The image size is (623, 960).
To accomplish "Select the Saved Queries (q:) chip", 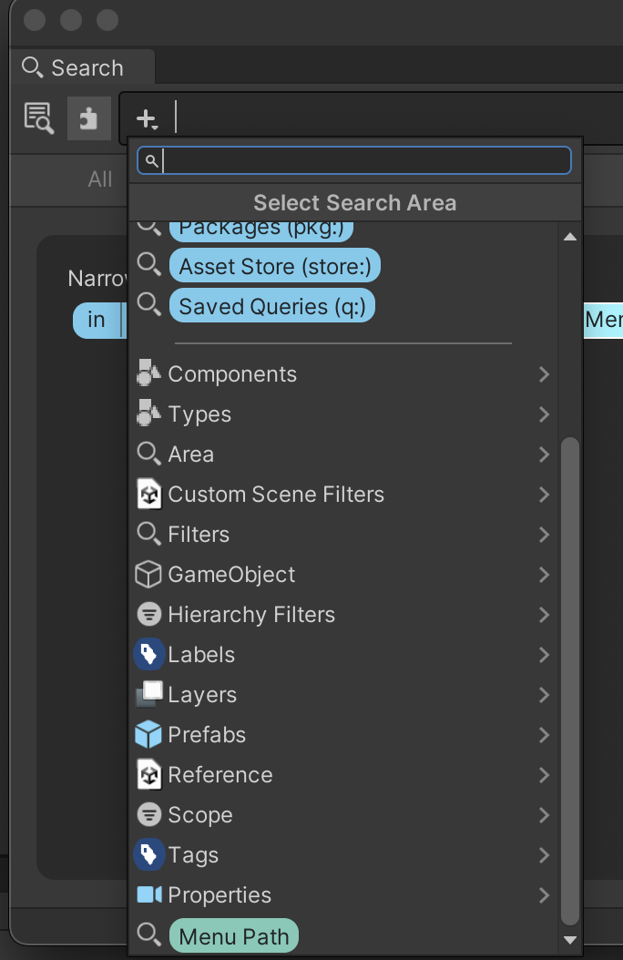I will [x=272, y=307].
